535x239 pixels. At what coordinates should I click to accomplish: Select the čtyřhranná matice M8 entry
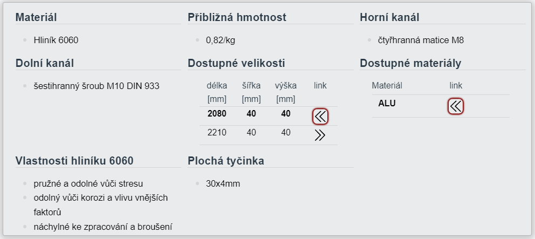[x=421, y=40]
